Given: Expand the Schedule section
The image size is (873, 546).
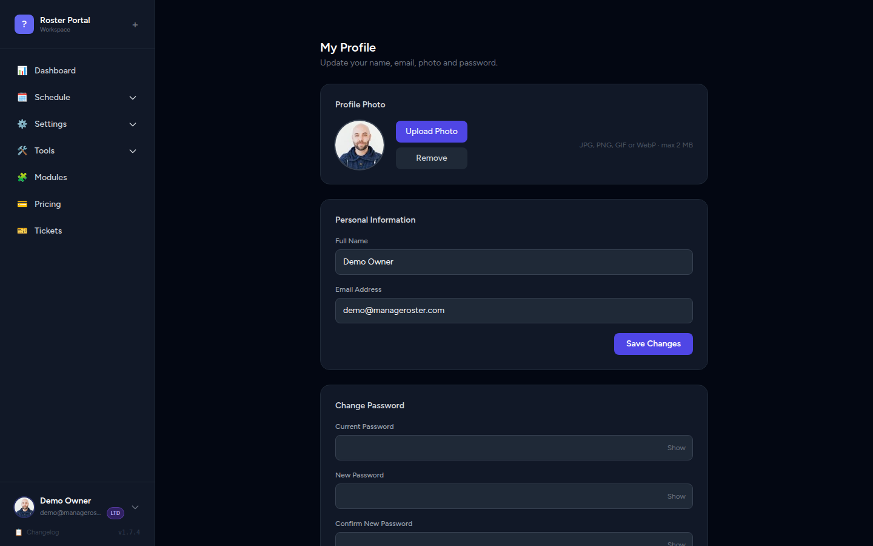Looking at the screenshot, I should click(132, 97).
